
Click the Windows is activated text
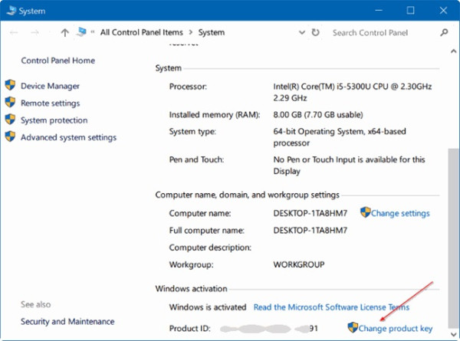208,307
